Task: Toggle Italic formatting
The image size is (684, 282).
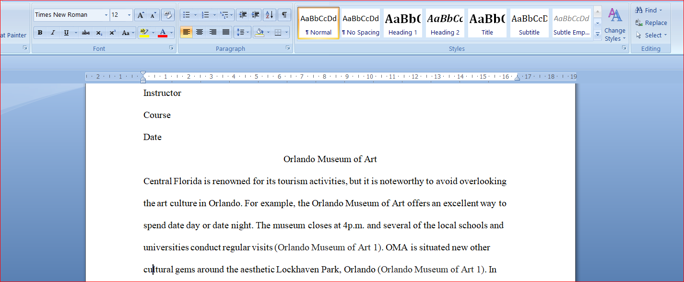Action: pos(53,33)
